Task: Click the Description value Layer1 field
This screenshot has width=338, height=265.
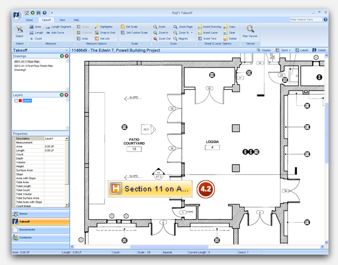Action: 54,138
